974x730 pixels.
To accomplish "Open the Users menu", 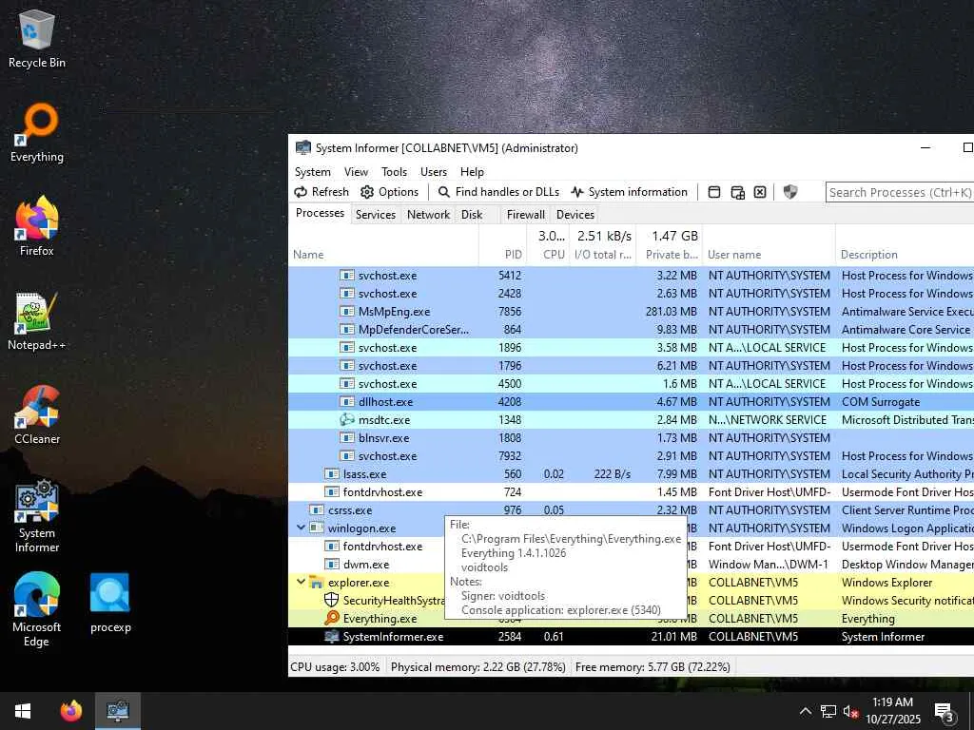I will [434, 172].
